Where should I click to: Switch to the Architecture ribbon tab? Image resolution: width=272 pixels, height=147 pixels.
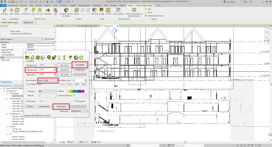point(13,5)
